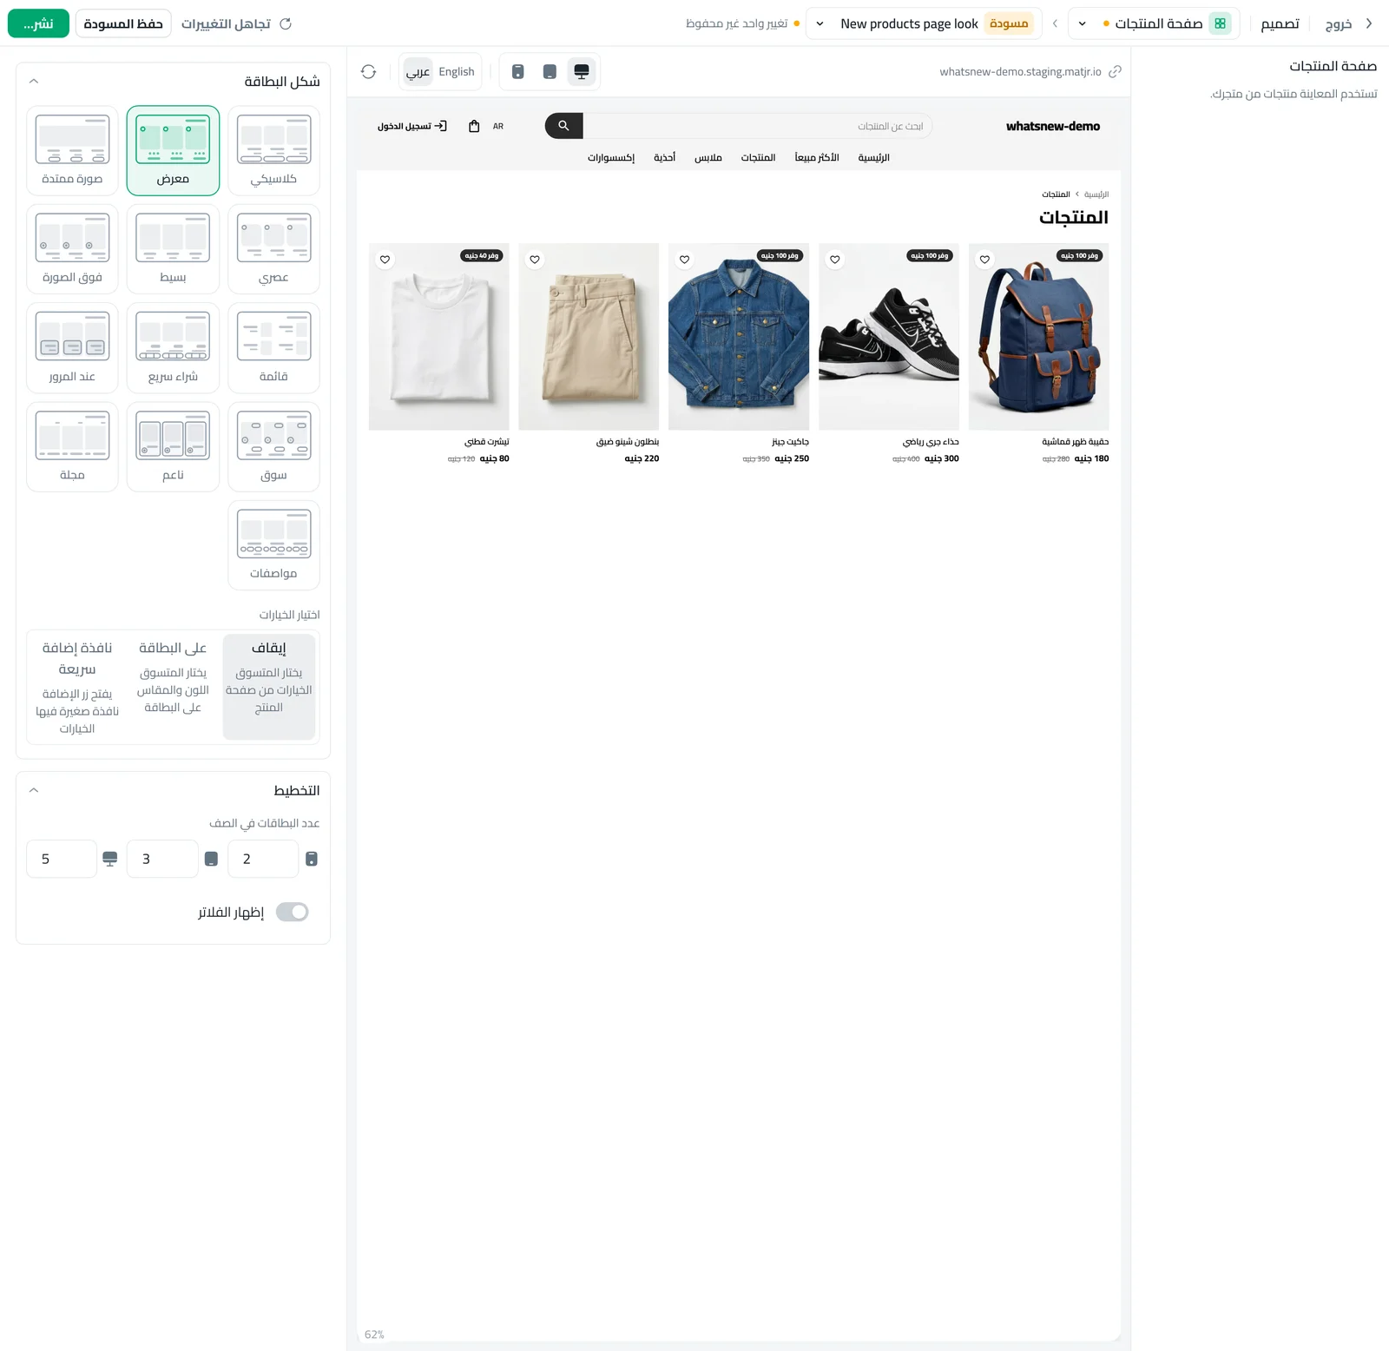Collapse the شكل البطاقة section
Screen dimensions: 1389x1351
pos(34,81)
